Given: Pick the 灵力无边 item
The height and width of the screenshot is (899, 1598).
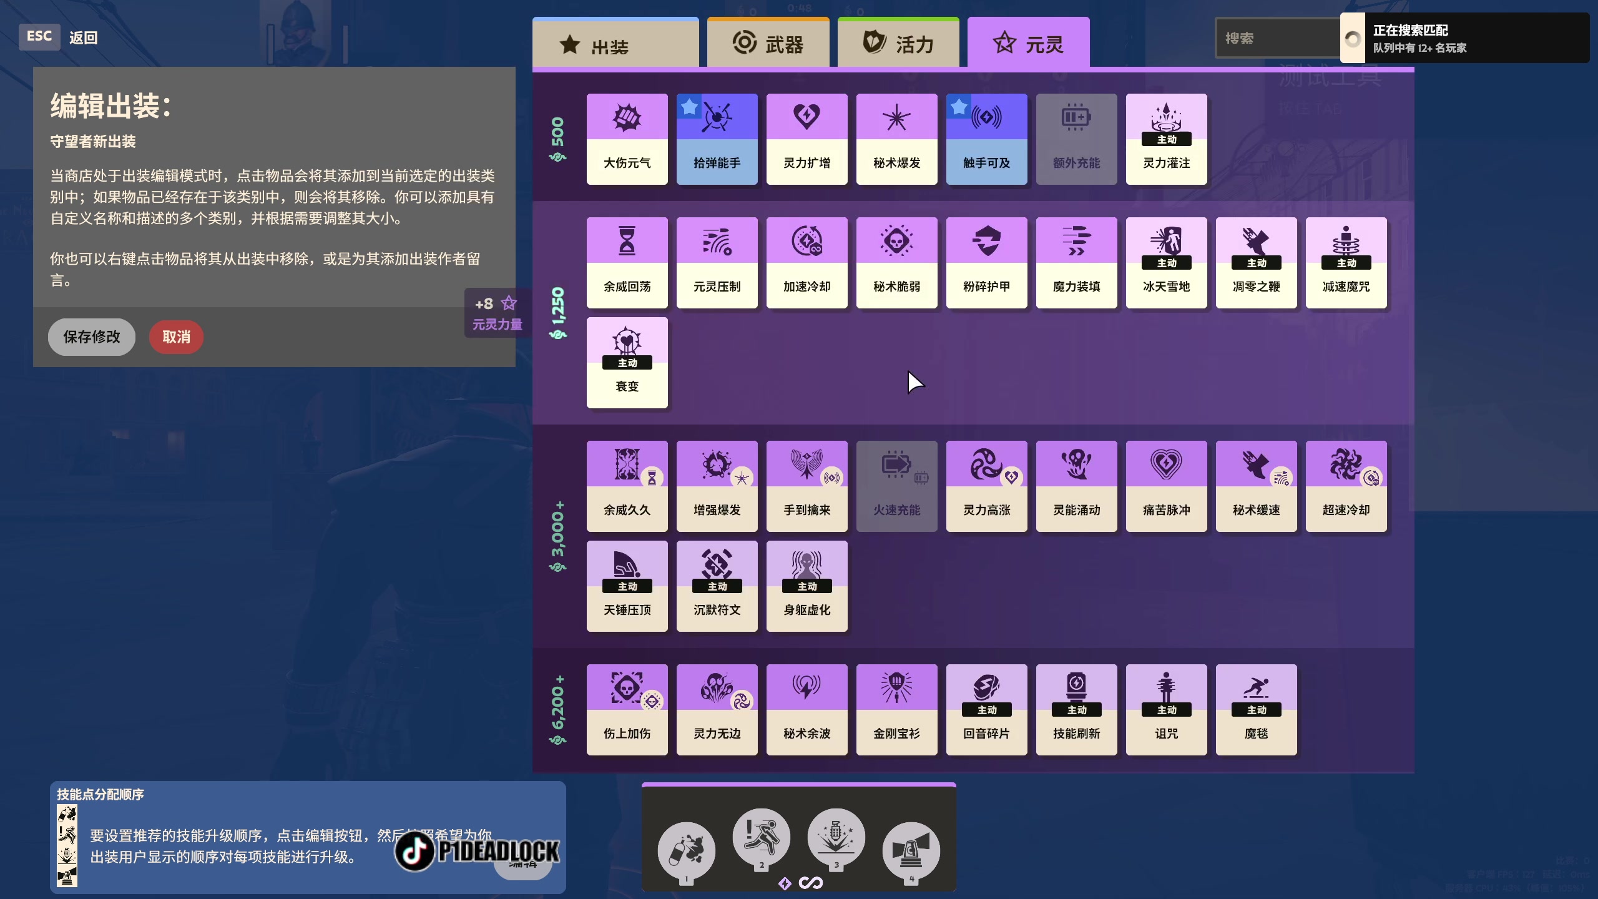Looking at the screenshot, I should [x=717, y=709].
